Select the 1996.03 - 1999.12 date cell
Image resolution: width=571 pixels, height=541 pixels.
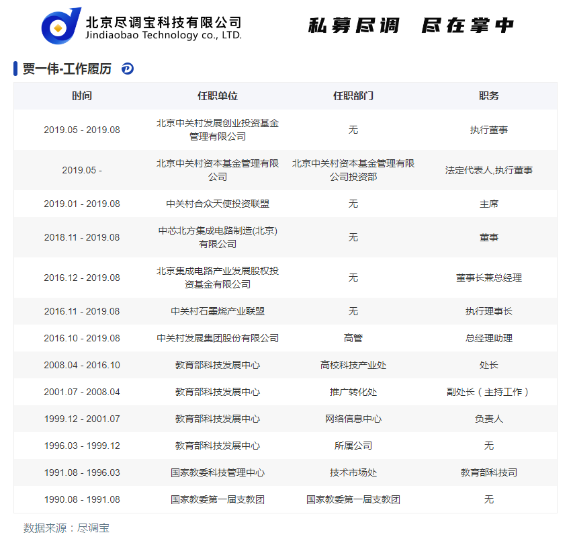tap(82, 446)
